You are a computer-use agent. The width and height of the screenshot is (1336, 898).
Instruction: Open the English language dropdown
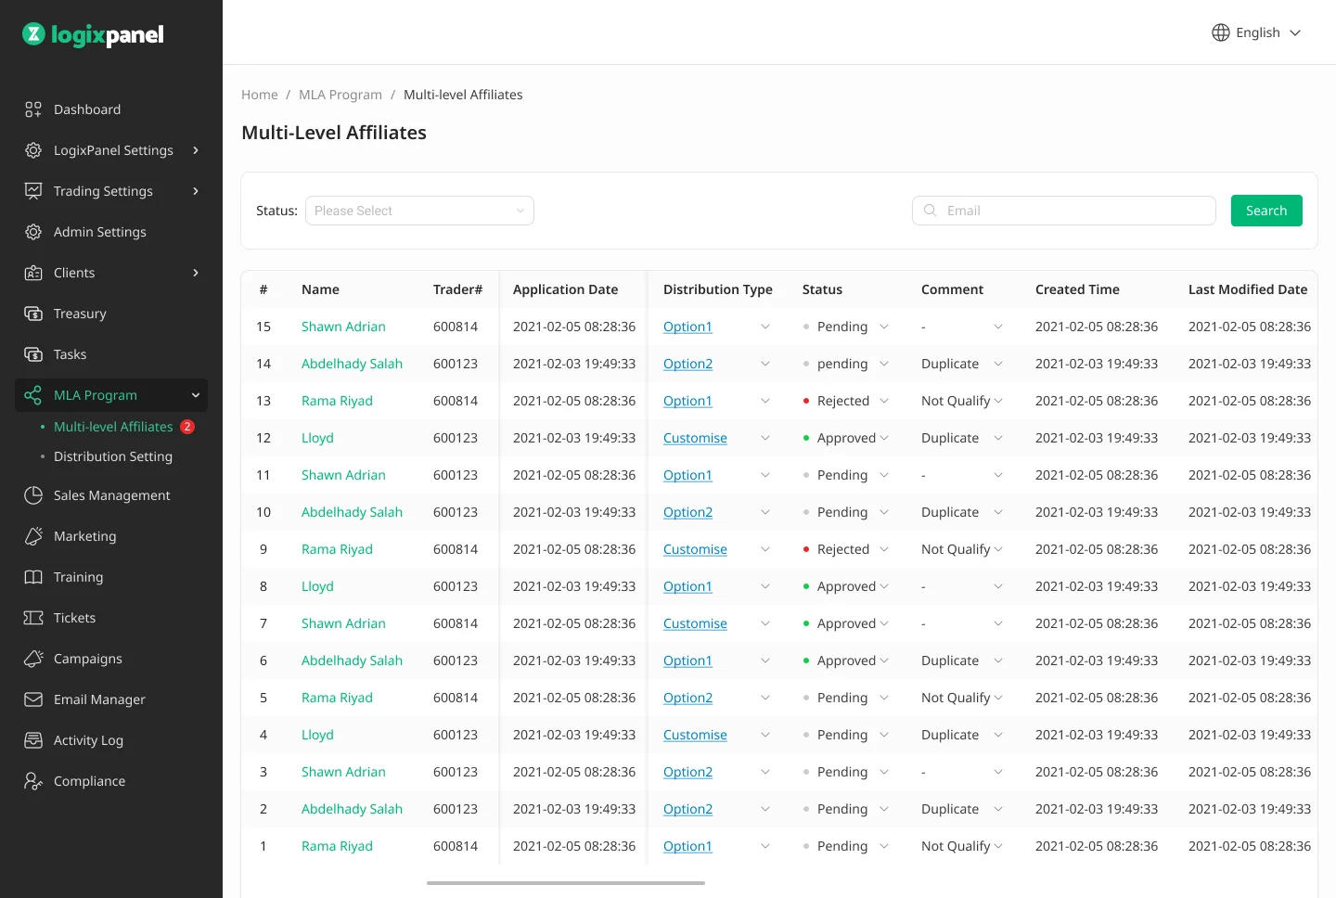tap(1257, 32)
